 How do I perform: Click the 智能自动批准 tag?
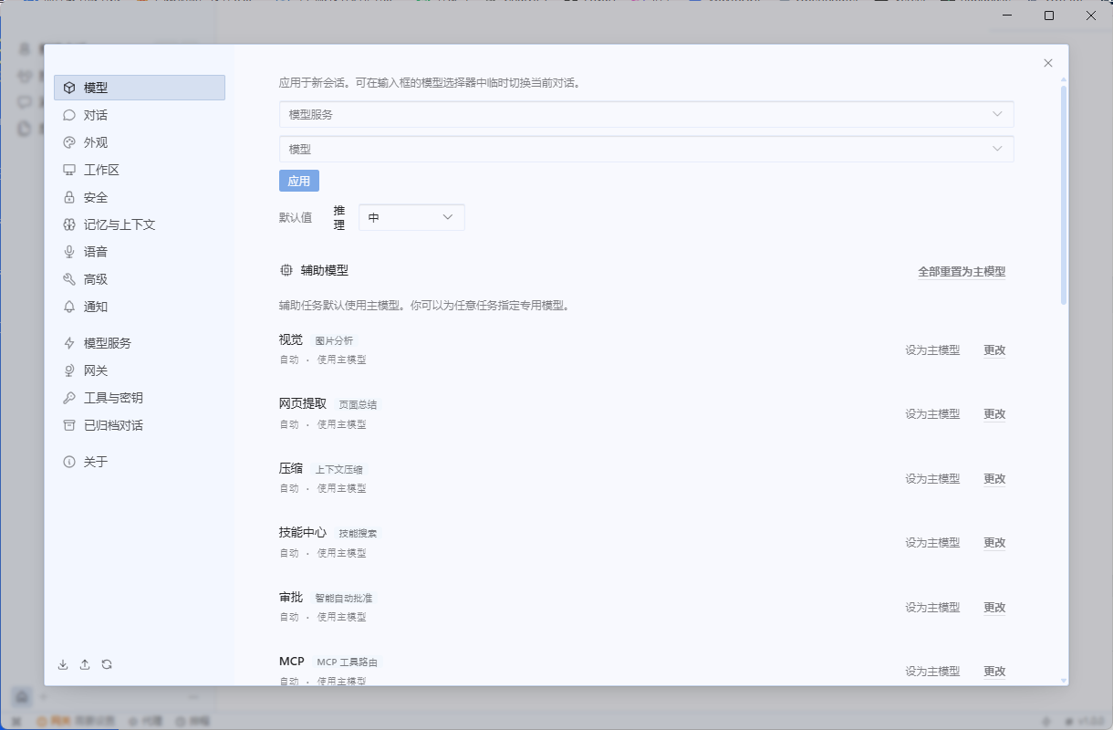pos(344,598)
